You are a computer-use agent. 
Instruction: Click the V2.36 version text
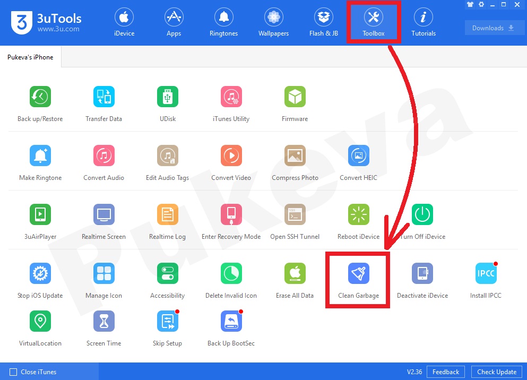(x=414, y=372)
